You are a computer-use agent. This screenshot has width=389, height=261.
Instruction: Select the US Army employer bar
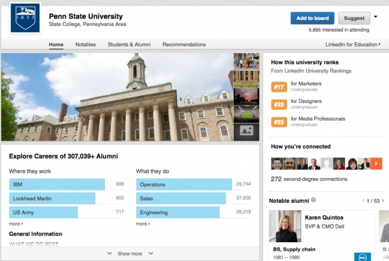click(43, 212)
